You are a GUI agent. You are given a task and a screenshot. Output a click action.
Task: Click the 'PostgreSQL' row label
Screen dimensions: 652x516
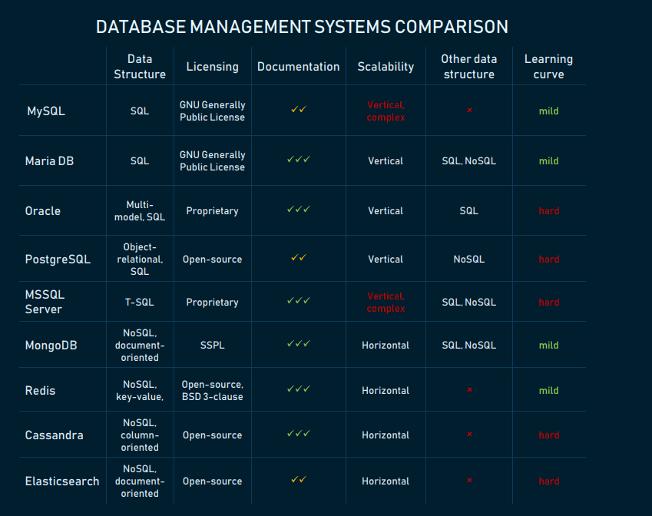click(x=58, y=260)
